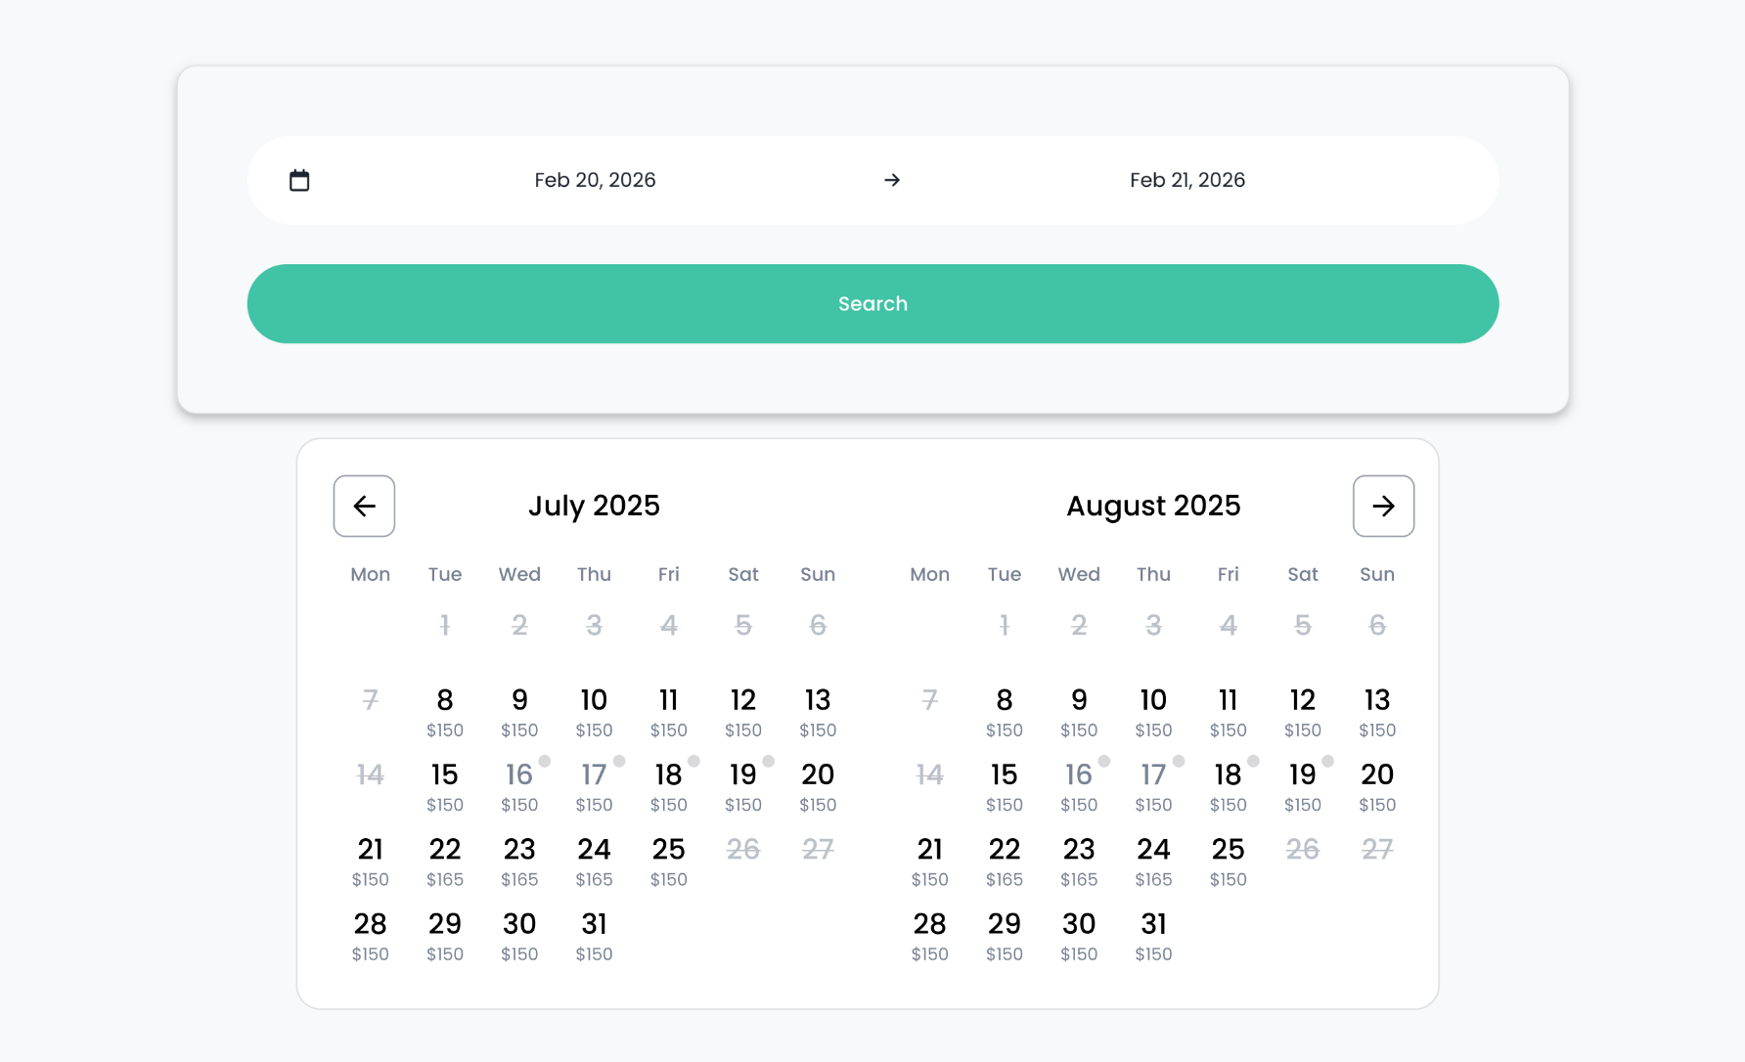This screenshot has height=1062, width=1745.
Task: Advance to next month with right arrow
Action: (1383, 506)
